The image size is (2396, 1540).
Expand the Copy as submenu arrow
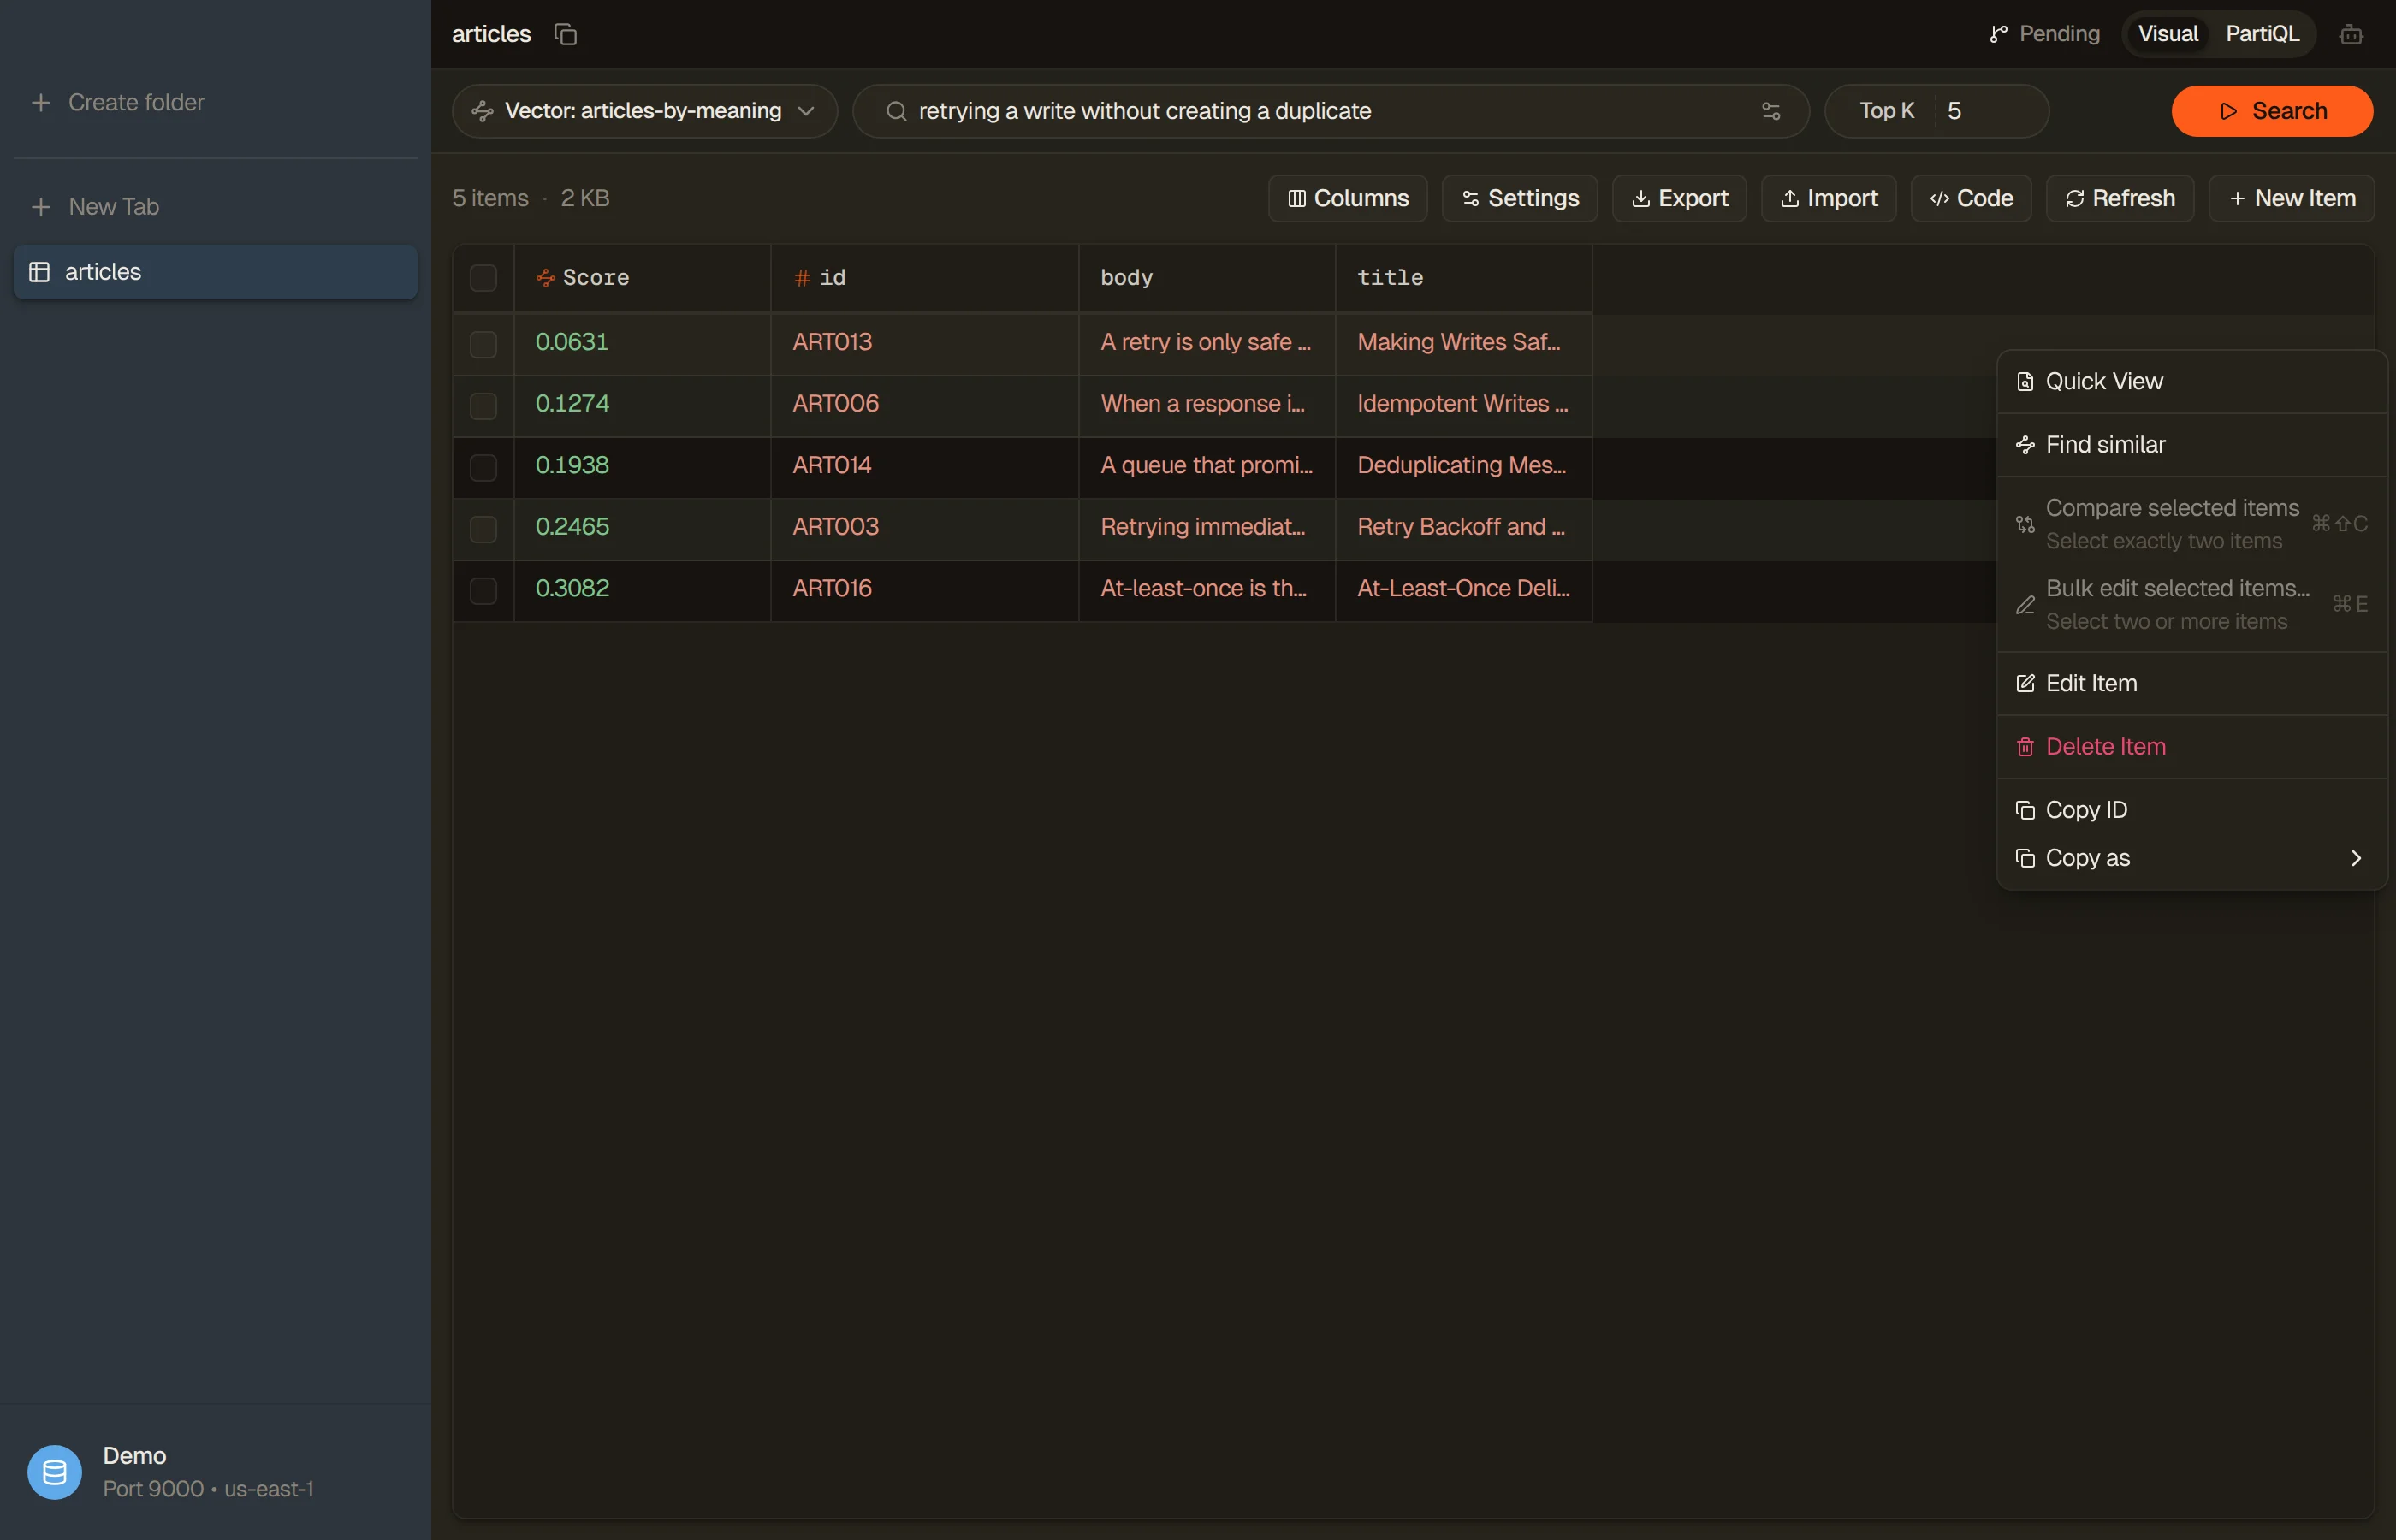[2355, 858]
